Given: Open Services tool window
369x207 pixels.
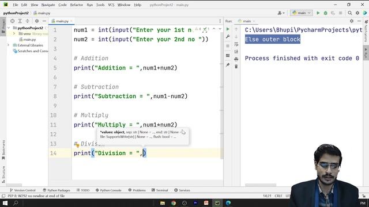Looking at the screenshot, I should coord(182,190).
